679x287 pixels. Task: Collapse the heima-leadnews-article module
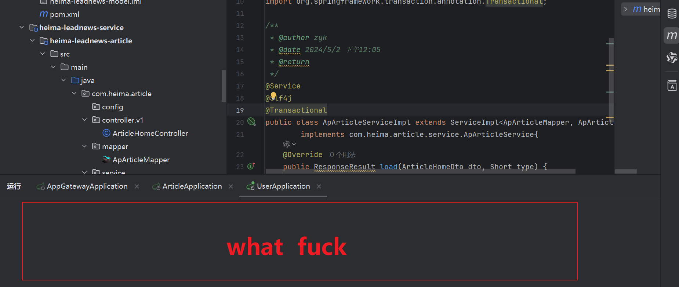point(32,41)
